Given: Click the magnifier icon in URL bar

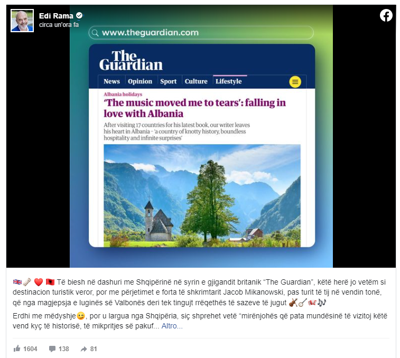Looking at the screenshot, I should (x=95, y=33).
